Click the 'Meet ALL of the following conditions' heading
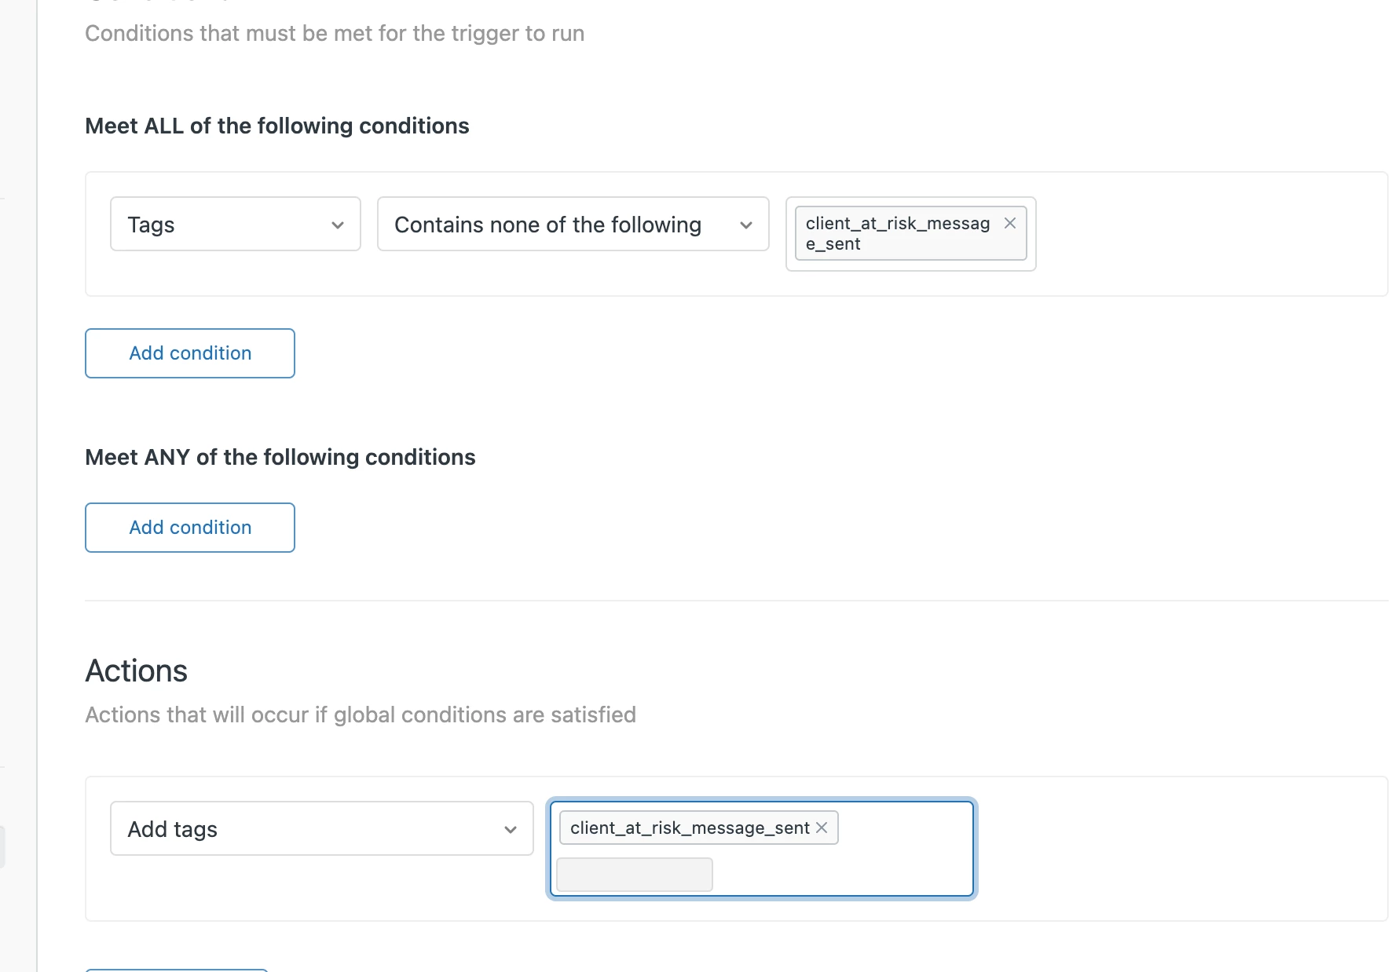 click(276, 126)
